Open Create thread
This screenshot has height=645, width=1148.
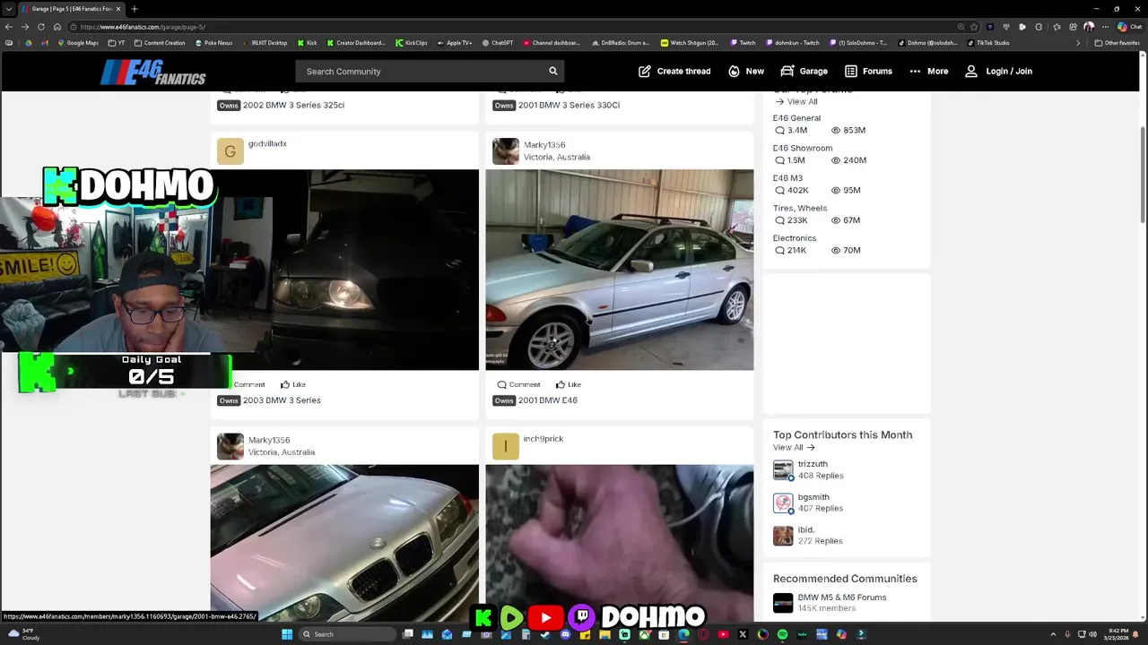[x=674, y=71]
